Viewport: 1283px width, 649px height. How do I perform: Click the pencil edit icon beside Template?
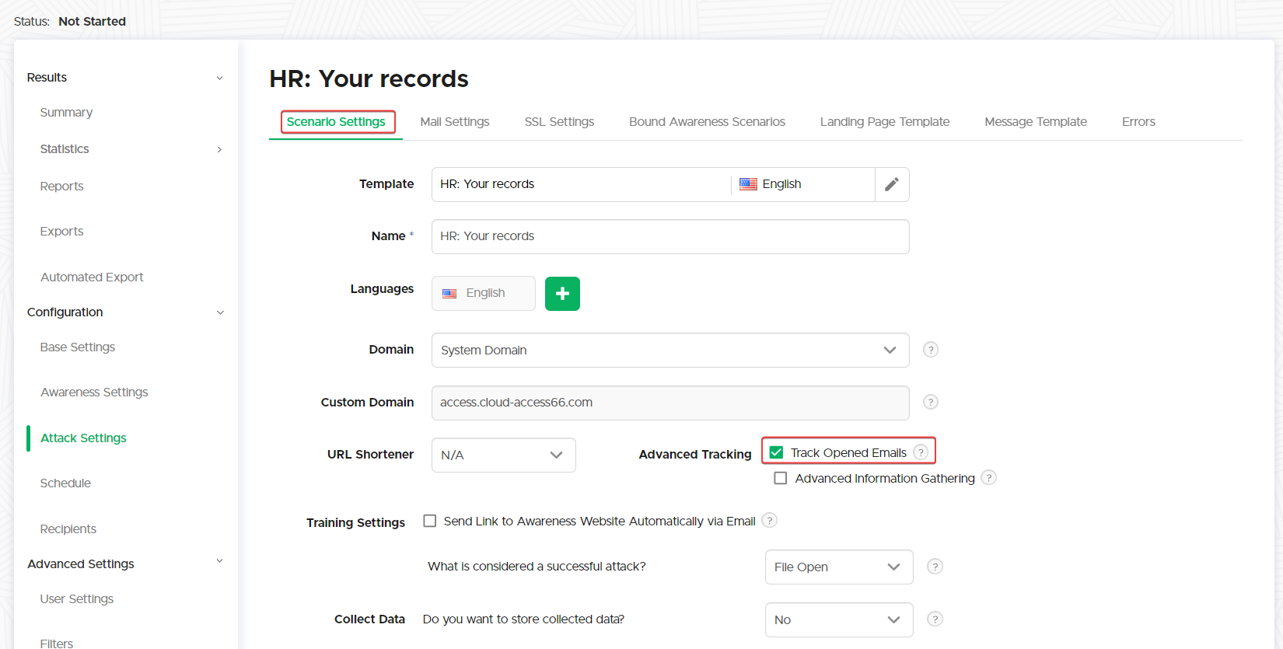(892, 184)
